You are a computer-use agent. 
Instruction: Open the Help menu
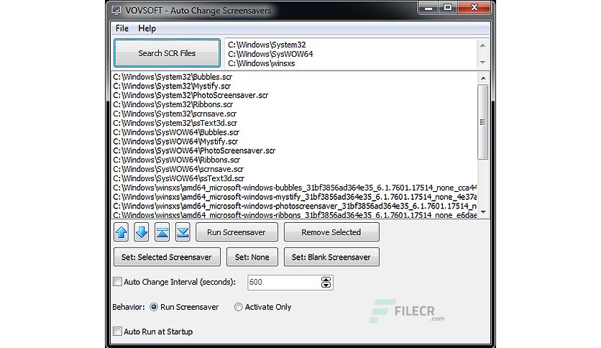click(147, 28)
